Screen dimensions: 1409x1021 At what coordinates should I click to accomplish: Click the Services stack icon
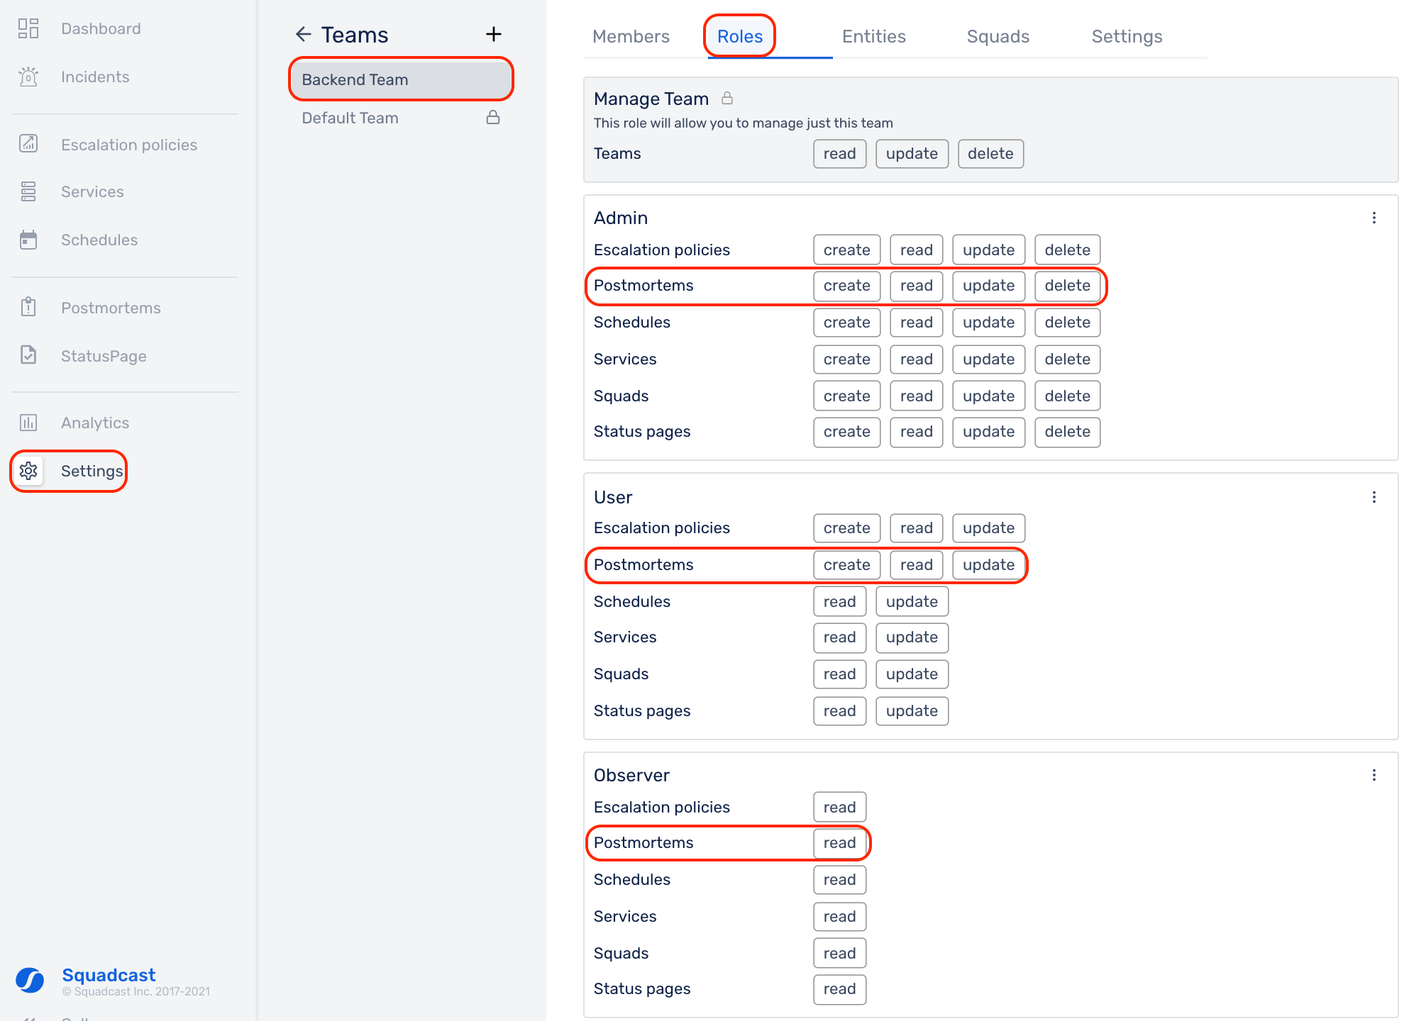(x=28, y=191)
